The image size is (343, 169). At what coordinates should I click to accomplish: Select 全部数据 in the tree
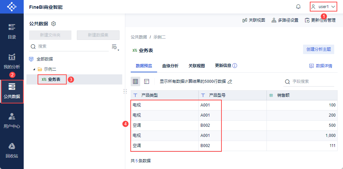click(x=45, y=59)
